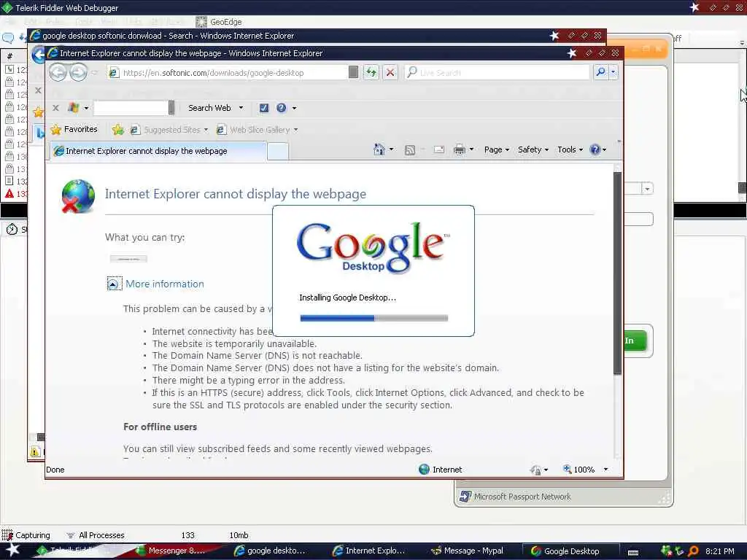The width and height of the screenshot is (747, 560).
Task: Click the Refresh page icon
Action: 371,72
